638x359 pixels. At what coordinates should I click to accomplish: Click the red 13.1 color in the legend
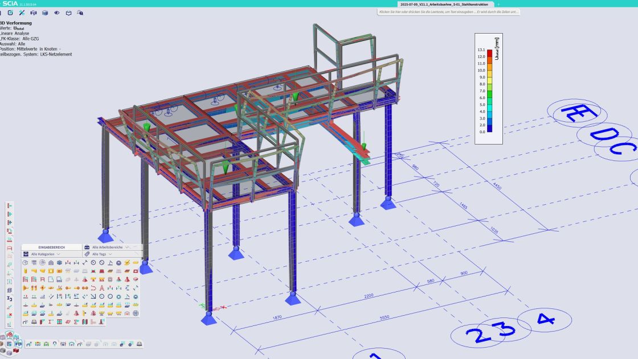(x=489, y=53)
